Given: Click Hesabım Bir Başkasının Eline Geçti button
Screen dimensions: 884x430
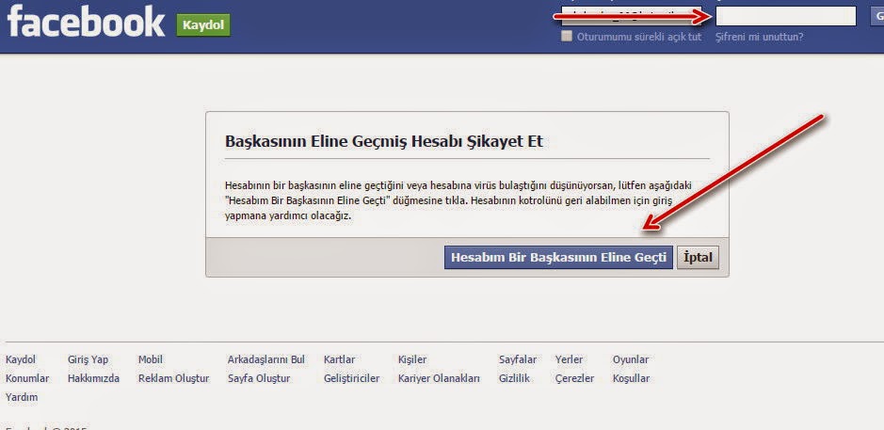Looking at the screenshot, I should [558, 258].
